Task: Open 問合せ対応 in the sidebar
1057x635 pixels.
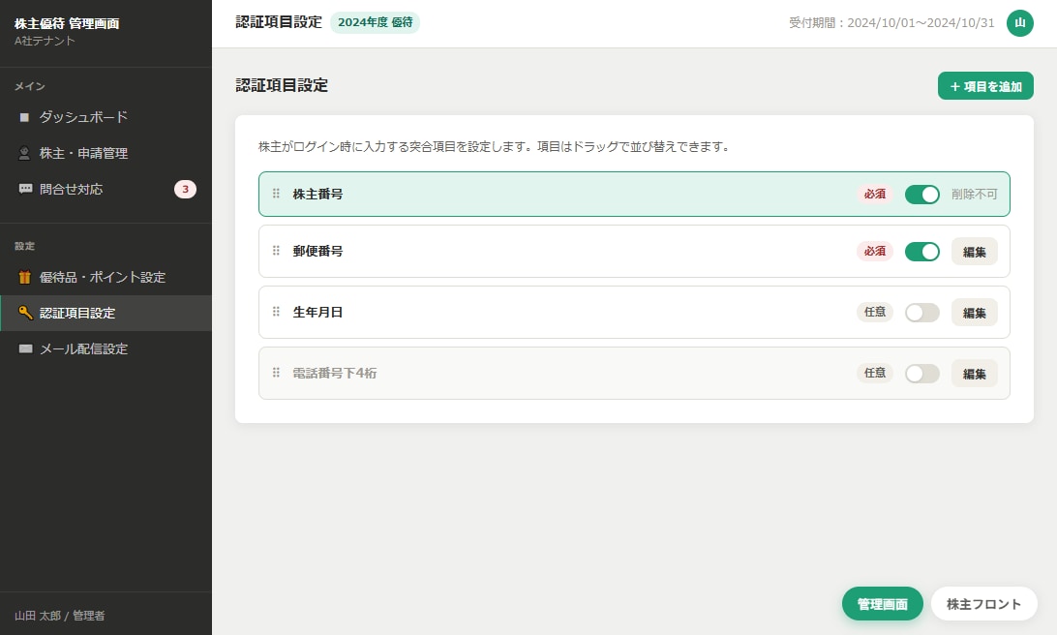Action: pos(106,190)
